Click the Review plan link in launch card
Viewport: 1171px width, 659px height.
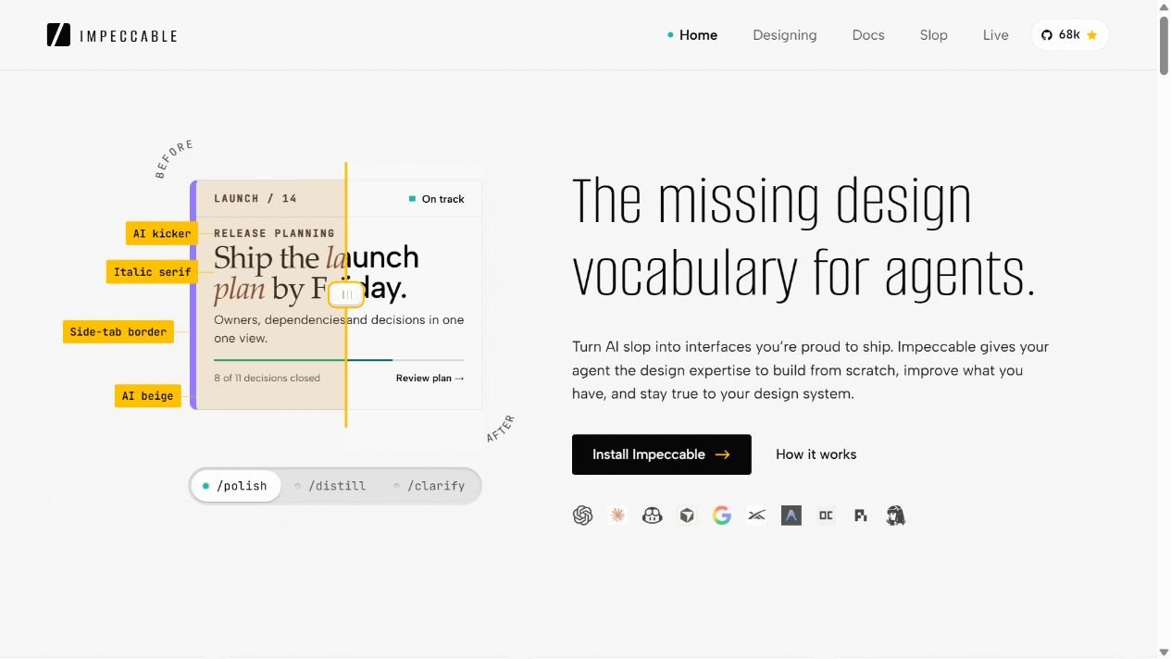click(x=430, y=378)
